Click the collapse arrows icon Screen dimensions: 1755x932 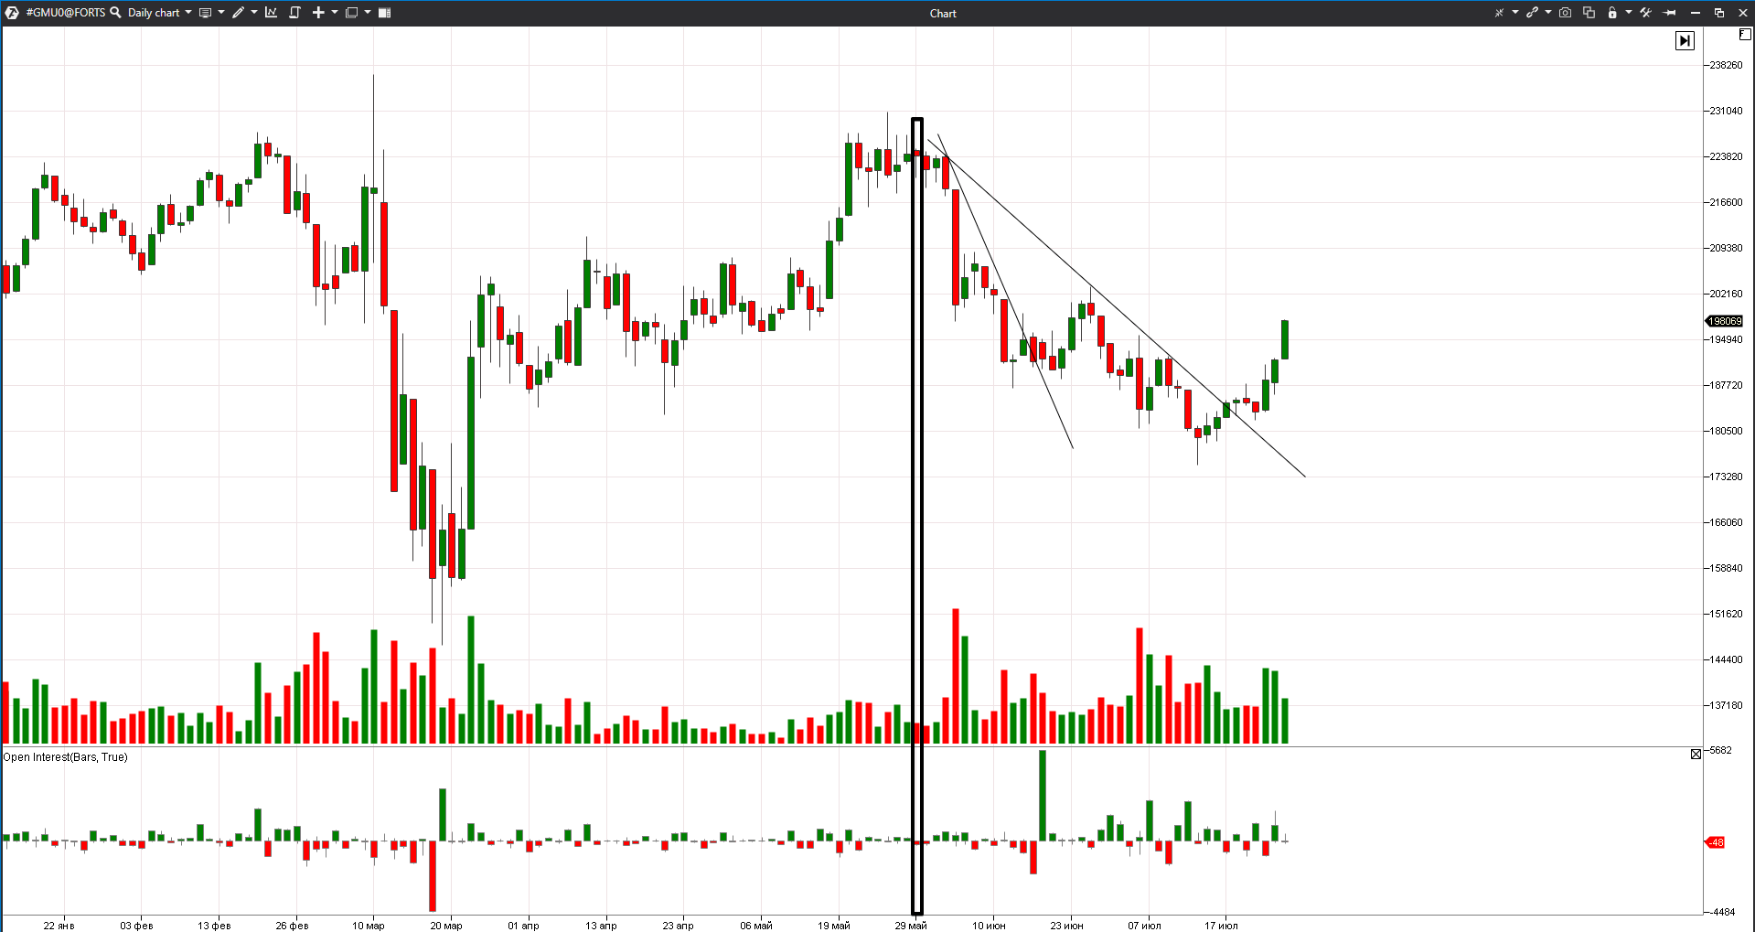tap(1500, 13)
